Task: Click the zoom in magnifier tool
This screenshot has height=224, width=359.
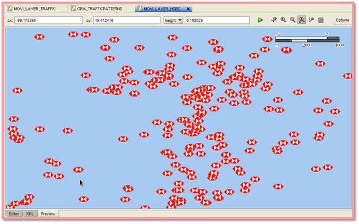Action: [x=283, y=20]
